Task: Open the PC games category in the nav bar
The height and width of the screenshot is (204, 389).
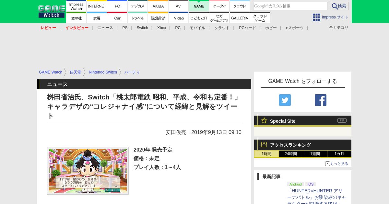Action: pos(178,28)
